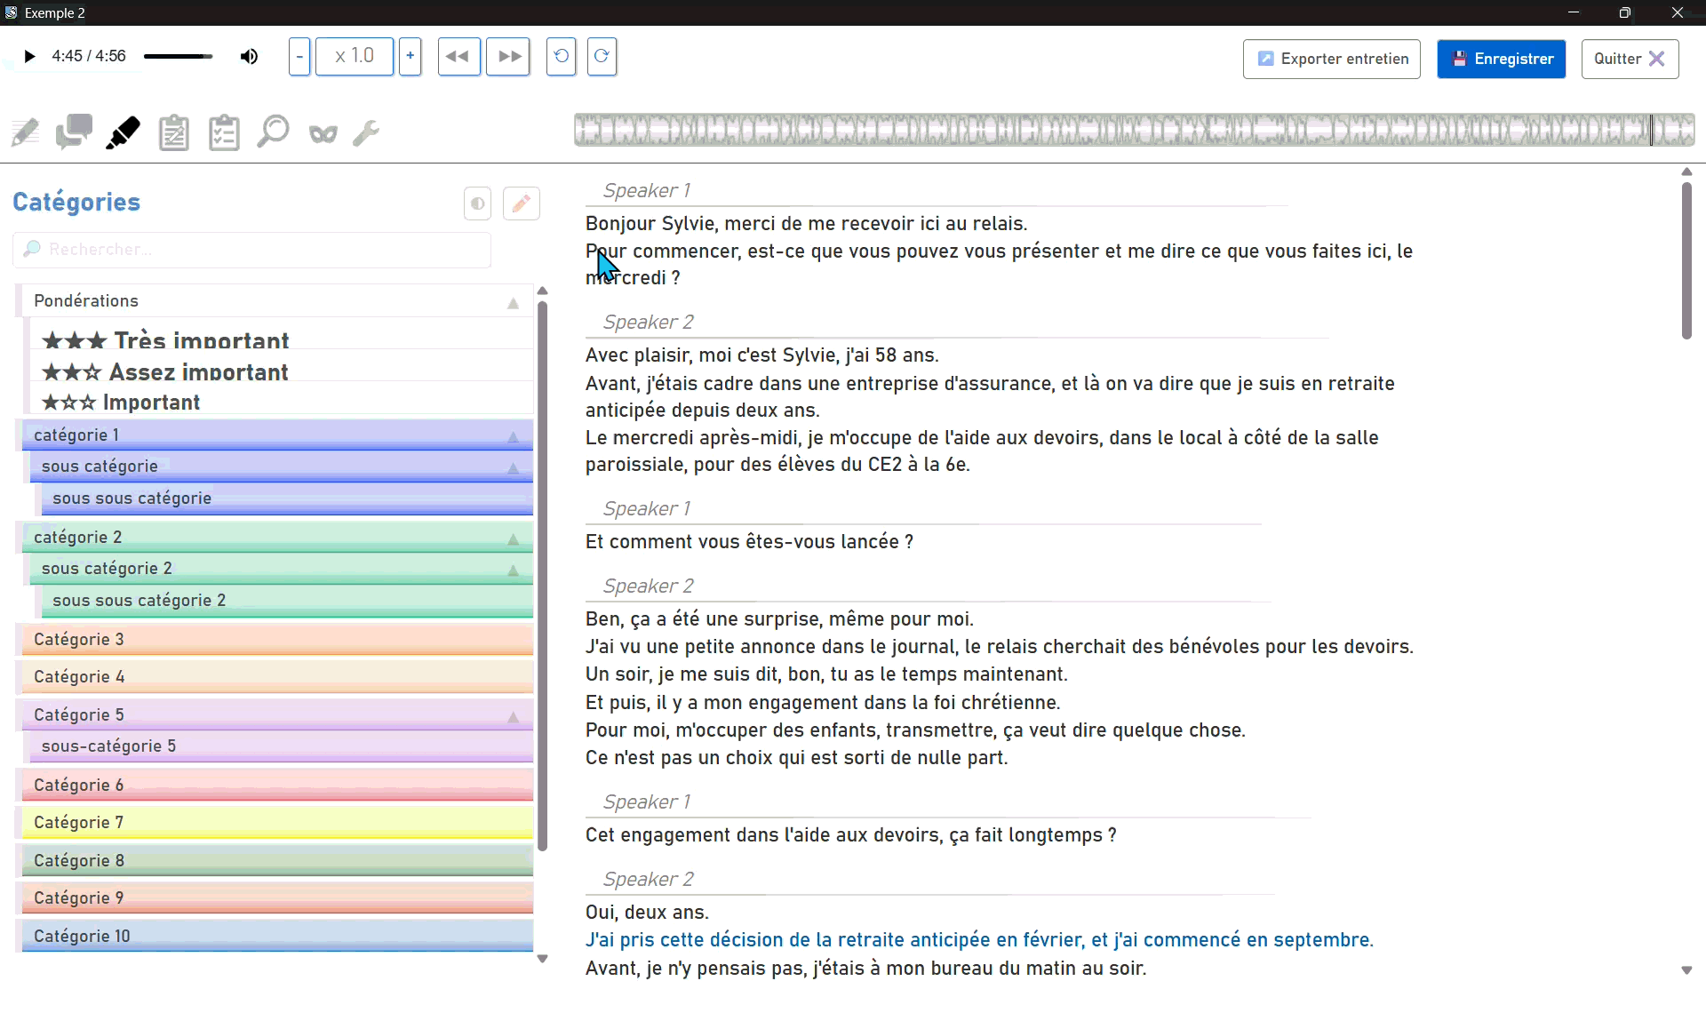Collapse catégorie 1 tree node
The height and width of the screenshot is (1013, 1706).
pyautogui.click(x=513, y=437)
